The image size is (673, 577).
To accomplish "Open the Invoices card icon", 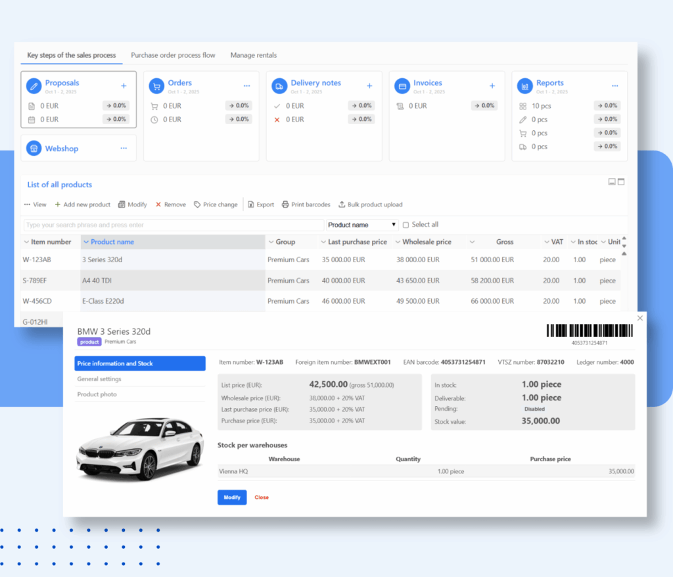I will click(x=402, y=86).
